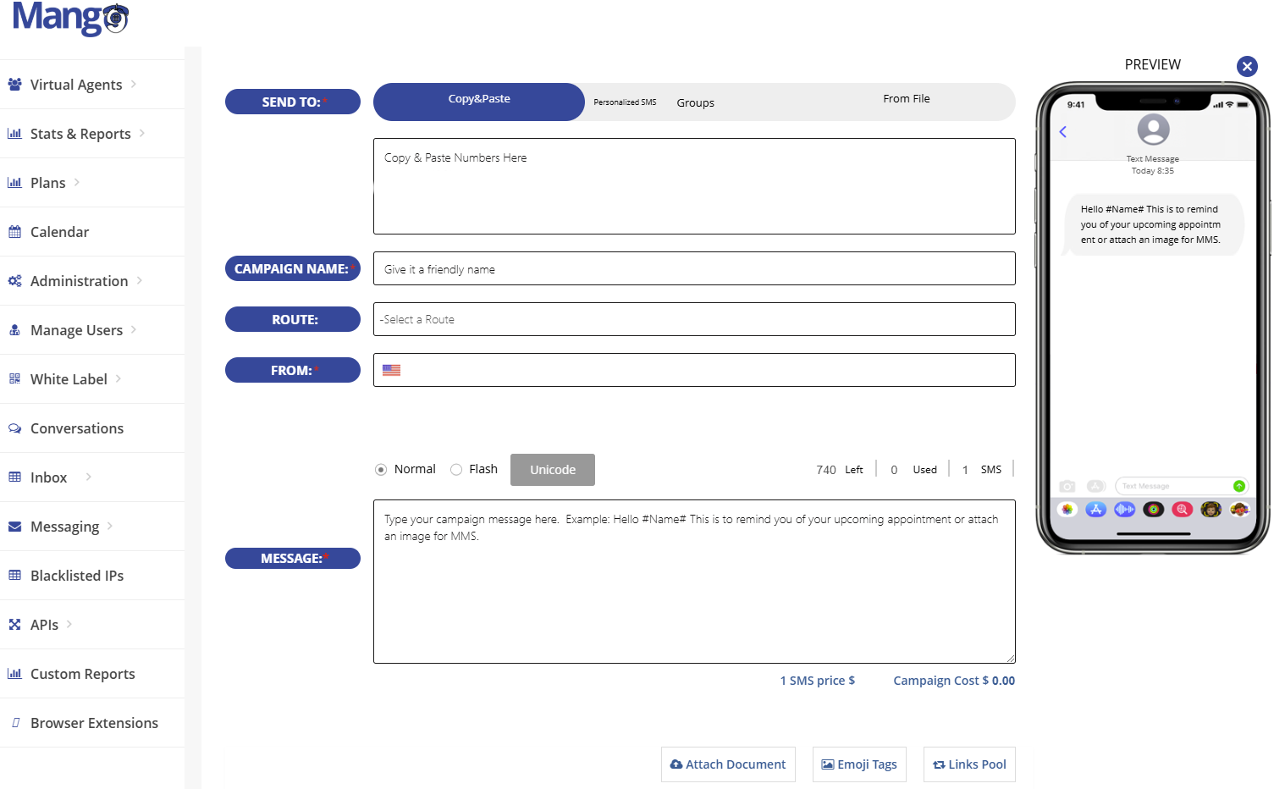Image resolution: width=1285 pixels, height=789 pixels.
Task: Click the Conversations chat icon
Action: [x=14, y=428]
